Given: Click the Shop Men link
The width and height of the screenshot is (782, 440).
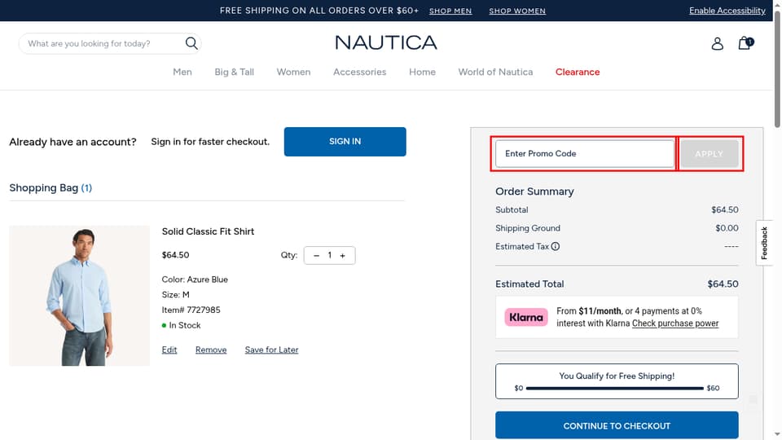Looking at the screenshot, I should (450, 11).
